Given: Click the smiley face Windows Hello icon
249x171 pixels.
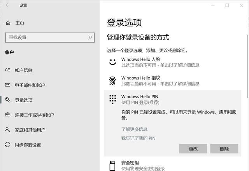Looking at the screenshot, I should pyautogui.click(x=113, y=62).
